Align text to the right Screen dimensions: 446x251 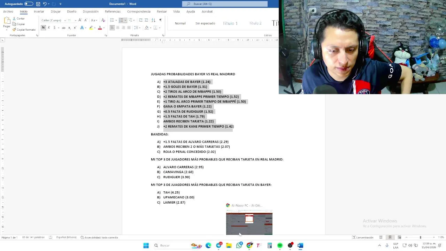click(123, 28)
